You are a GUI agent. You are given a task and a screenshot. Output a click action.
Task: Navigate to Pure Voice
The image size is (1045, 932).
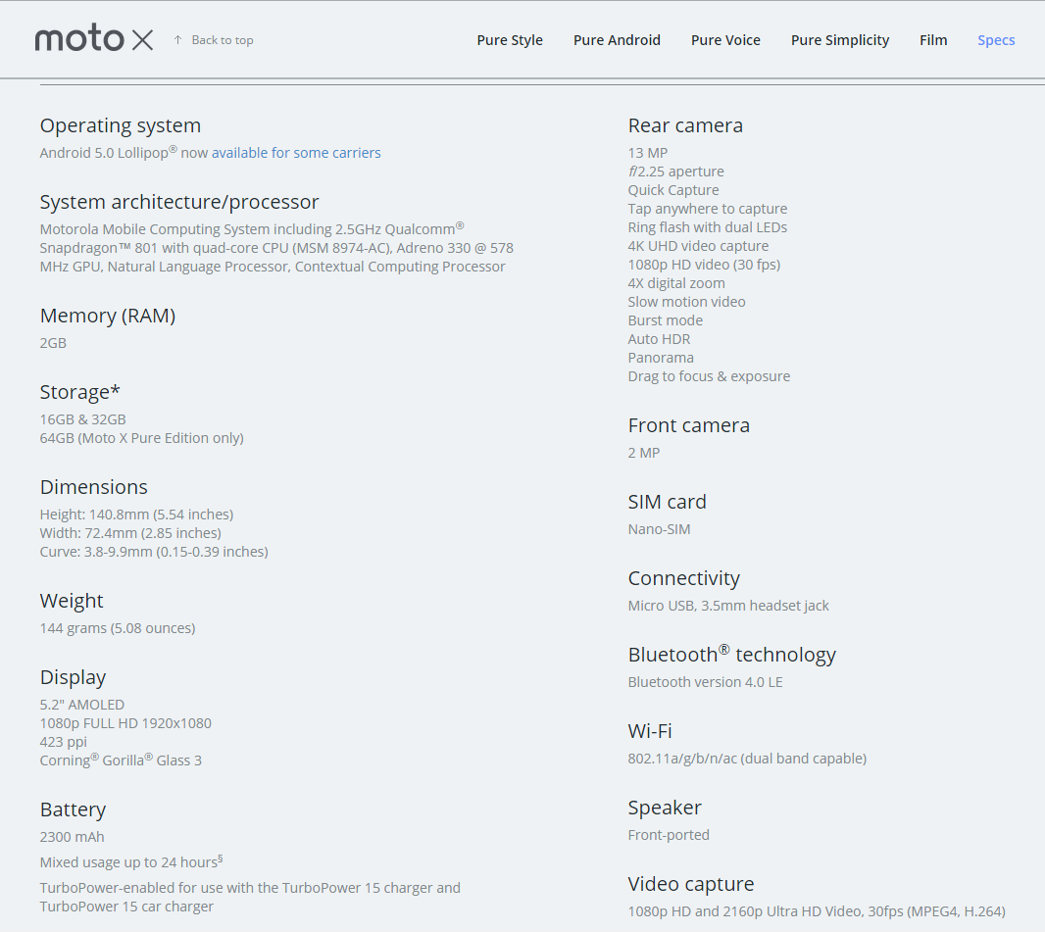click(725, 40)
